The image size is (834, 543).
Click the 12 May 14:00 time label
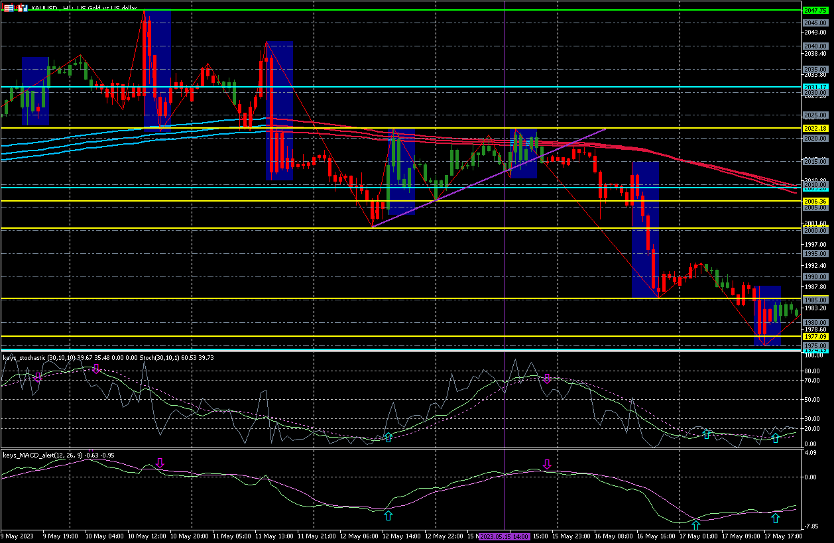point(401,535)
